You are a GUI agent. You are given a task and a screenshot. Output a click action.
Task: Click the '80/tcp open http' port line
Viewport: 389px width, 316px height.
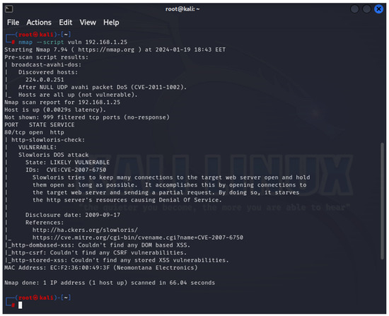[x=34, y=132]
